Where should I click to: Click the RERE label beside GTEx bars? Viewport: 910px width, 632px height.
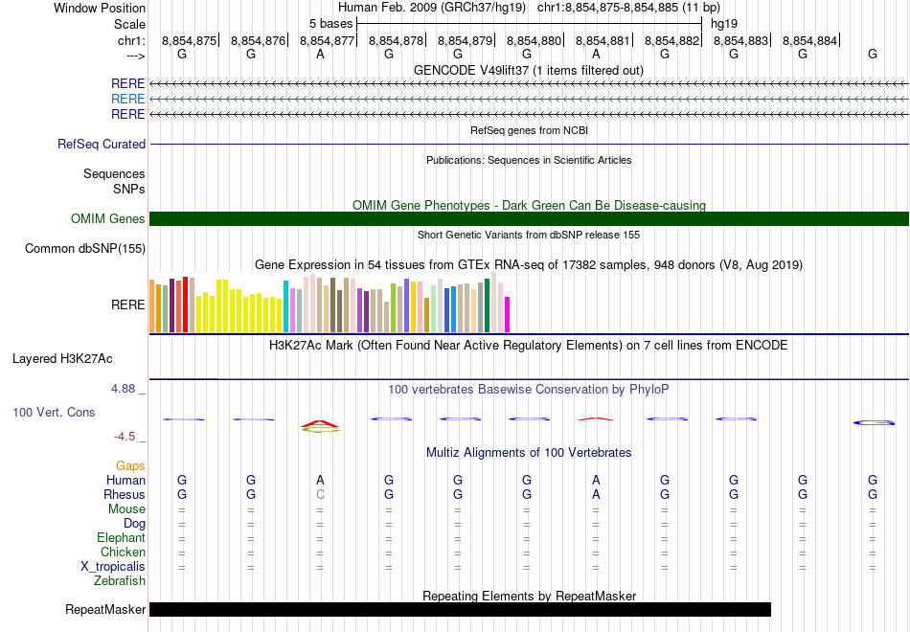tap(127, 305)
